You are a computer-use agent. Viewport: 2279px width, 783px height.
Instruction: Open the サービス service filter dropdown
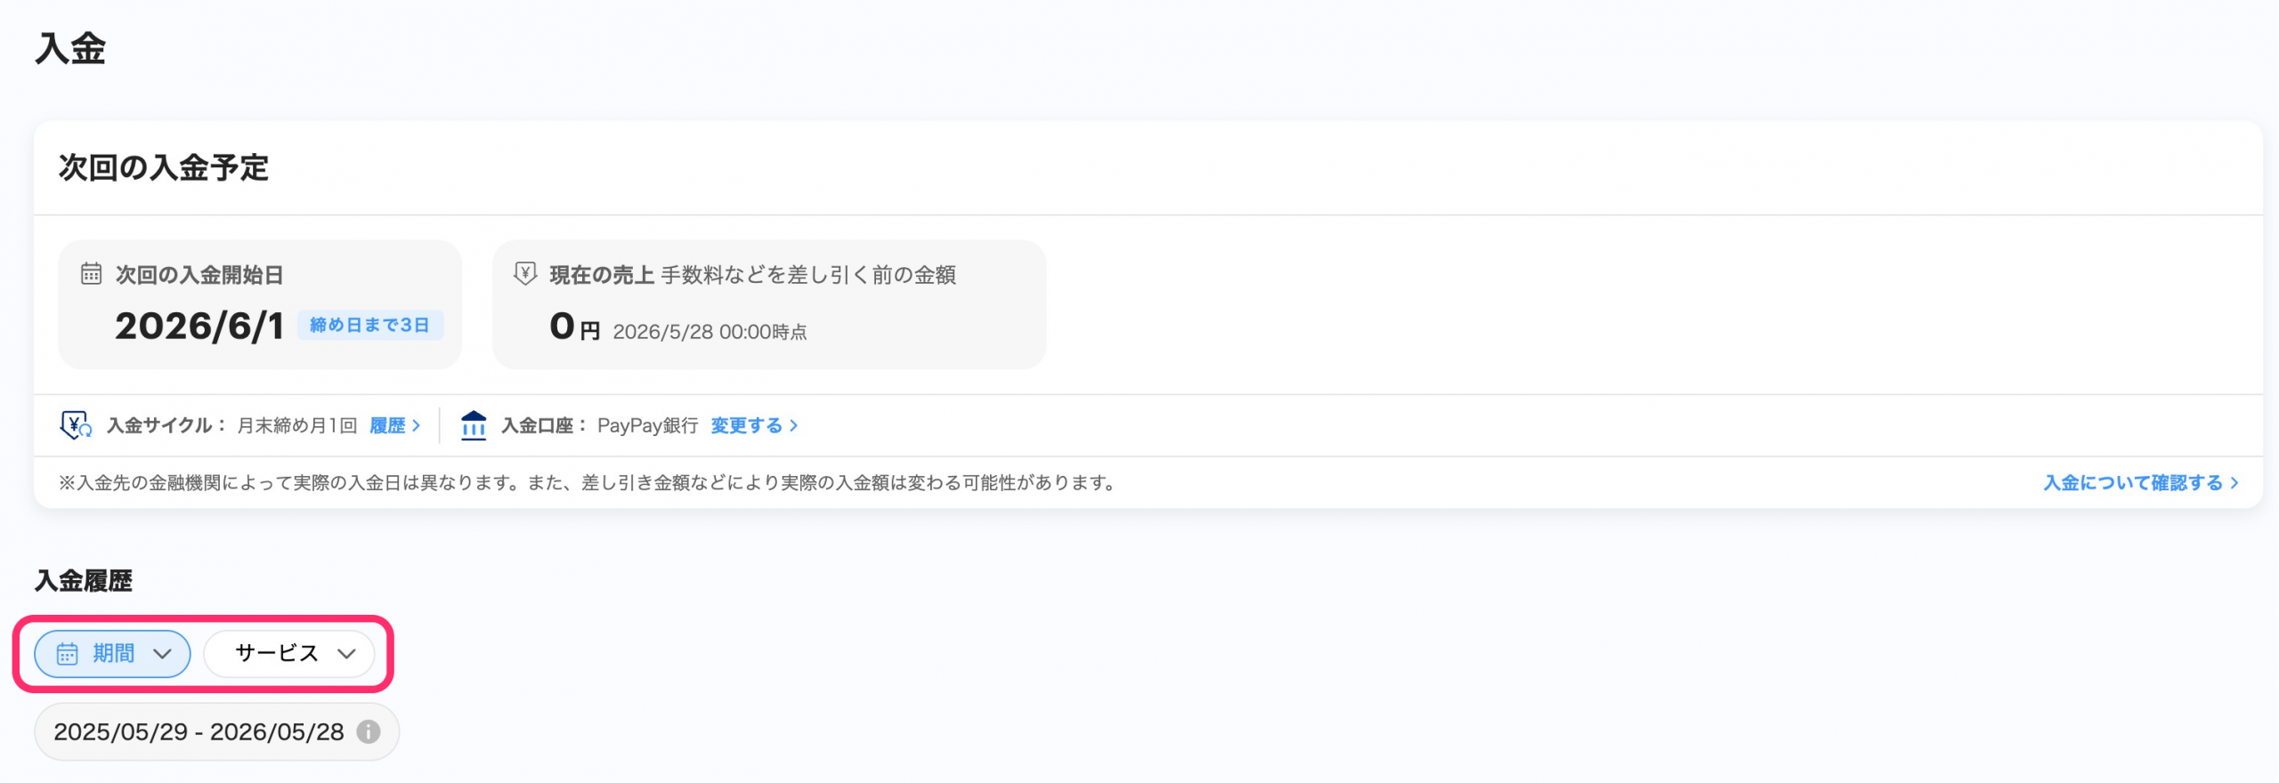point(289,654)
